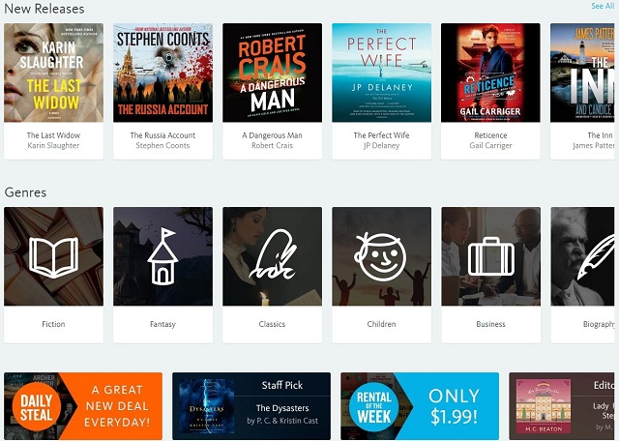Open the Children smiling face icon
The height and width of the screenshot is (441, 619).
[x=380, y=256]
